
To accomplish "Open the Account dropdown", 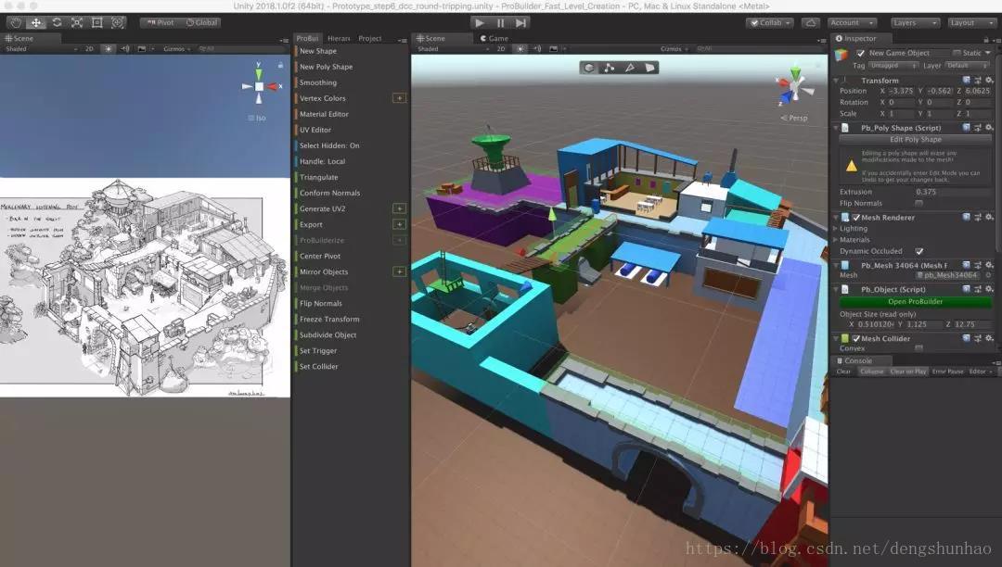I will (853, 23).
